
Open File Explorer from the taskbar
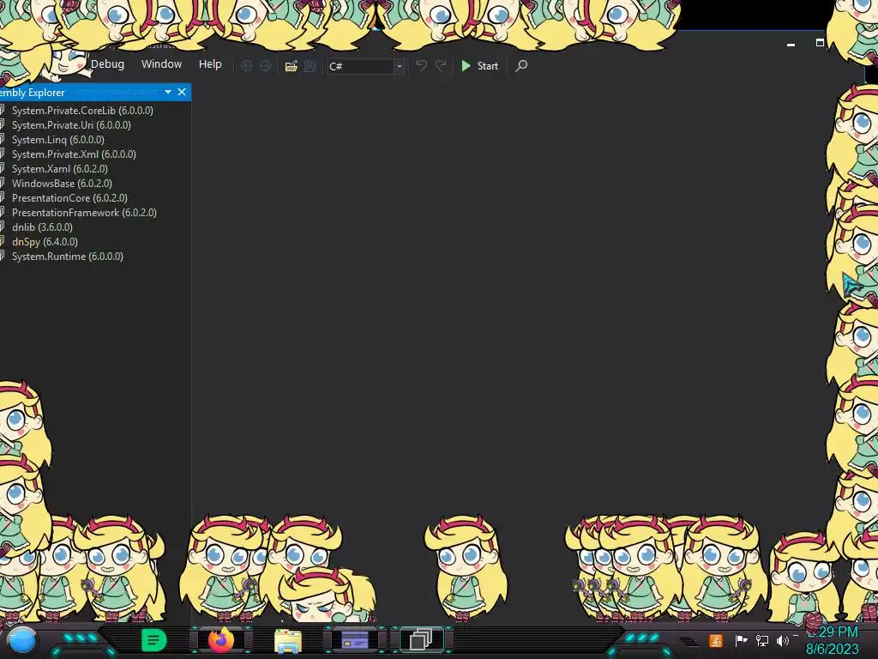[x=288, y=641]
